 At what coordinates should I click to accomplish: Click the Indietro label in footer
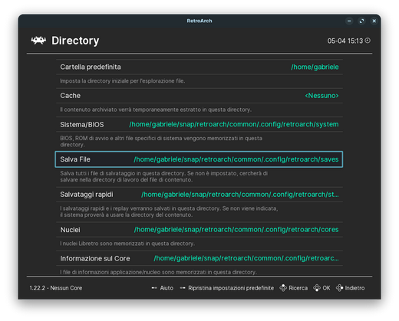point(354,288)
